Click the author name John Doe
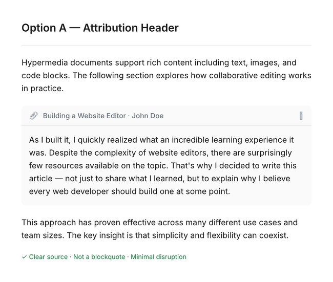The image size is (333, 282). [148, 116]
